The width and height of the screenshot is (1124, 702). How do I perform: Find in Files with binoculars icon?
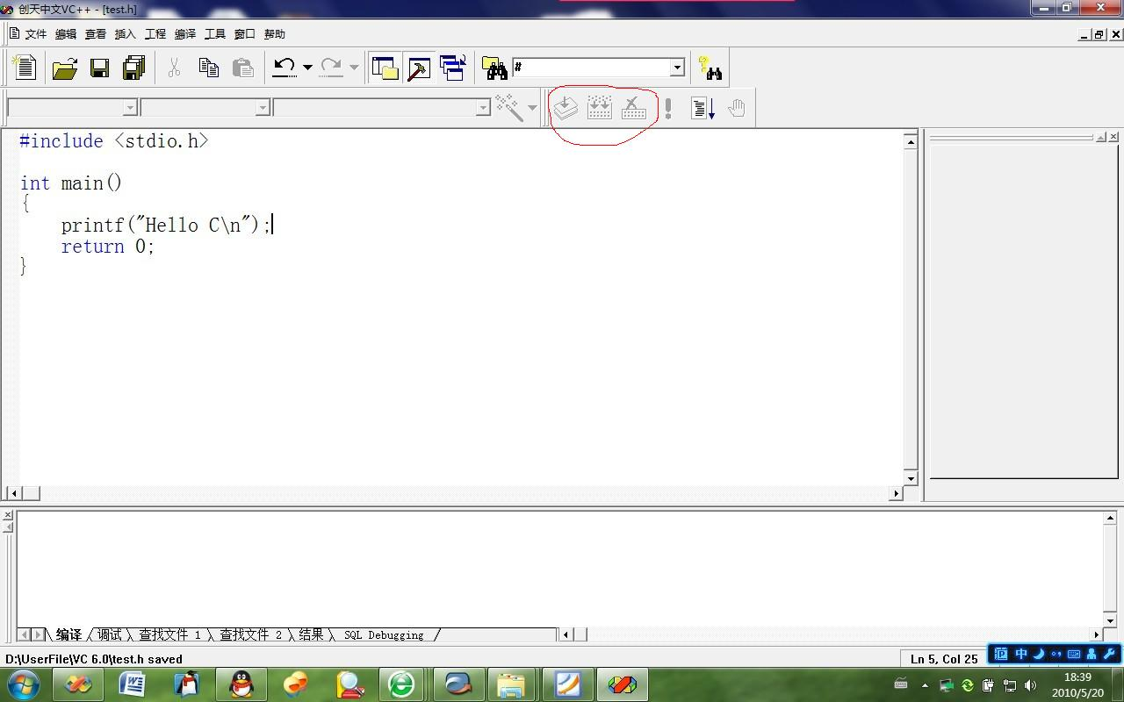[x=494, y=68]
